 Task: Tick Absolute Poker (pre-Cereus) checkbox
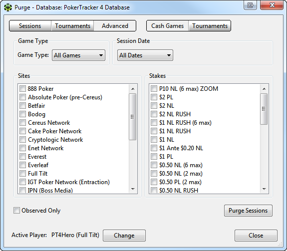pos(22,97)
